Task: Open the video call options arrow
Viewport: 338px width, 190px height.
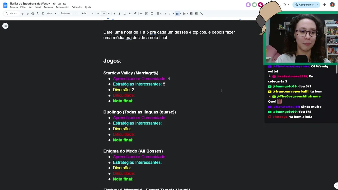Action: point(288,5)
